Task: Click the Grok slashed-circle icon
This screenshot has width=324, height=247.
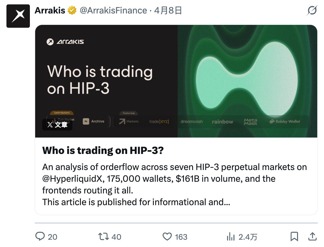Action: (x=312, y=11)
